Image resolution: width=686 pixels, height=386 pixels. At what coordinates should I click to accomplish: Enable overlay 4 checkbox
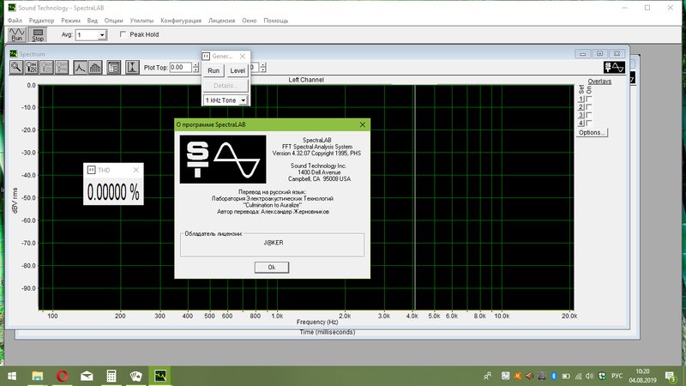tap(589, 123)
